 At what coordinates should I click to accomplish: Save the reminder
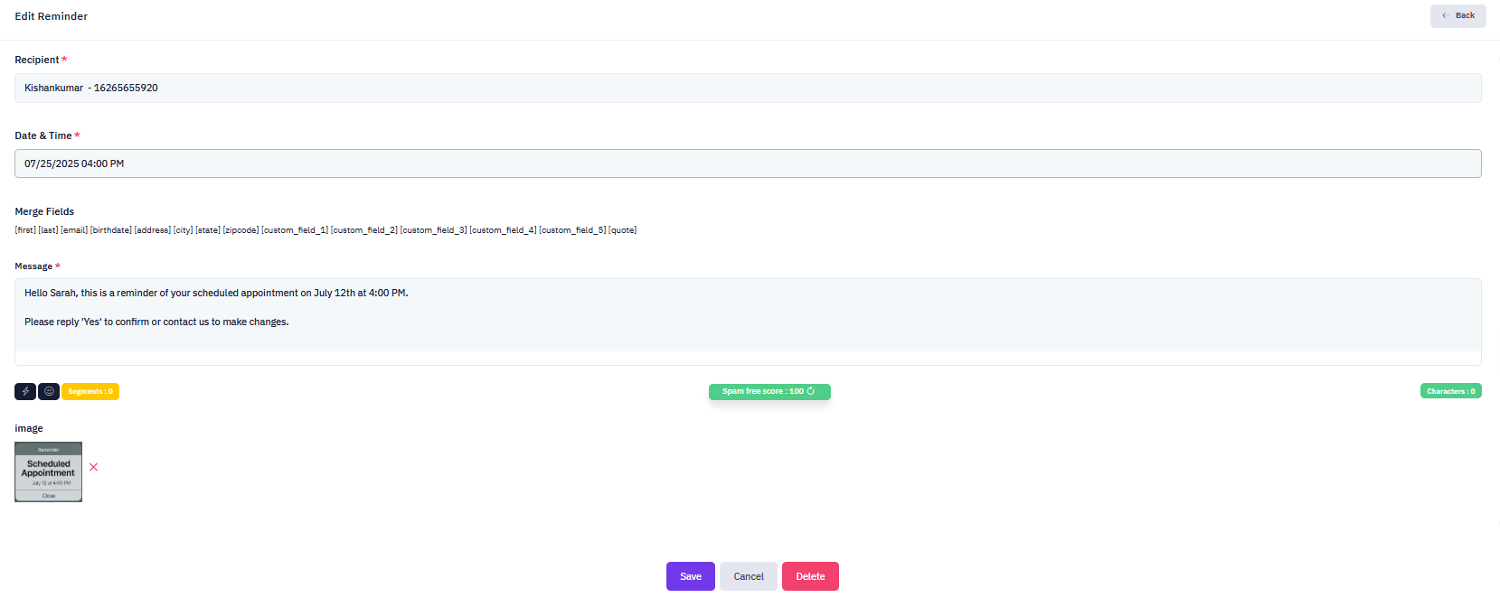click(691, 576)
